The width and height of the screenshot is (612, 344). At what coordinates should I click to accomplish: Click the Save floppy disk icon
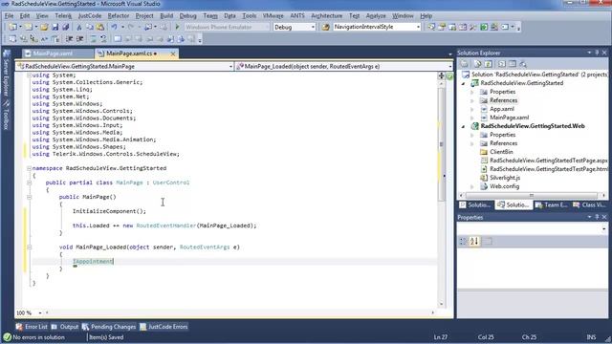[55, 27]
